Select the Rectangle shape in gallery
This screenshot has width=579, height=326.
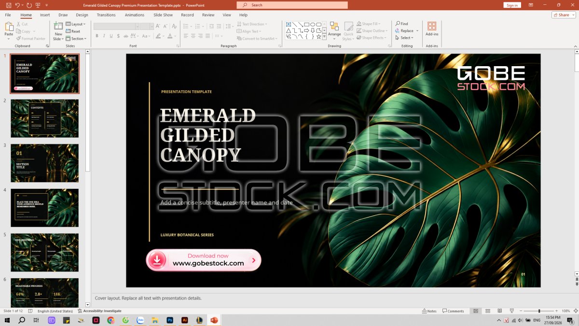[x=306, y=24]
